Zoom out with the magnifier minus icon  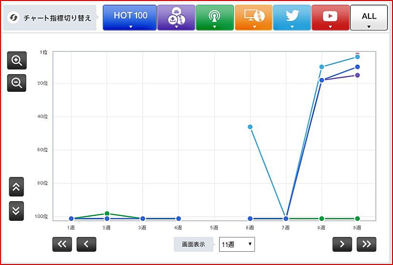tap(17, 83)
